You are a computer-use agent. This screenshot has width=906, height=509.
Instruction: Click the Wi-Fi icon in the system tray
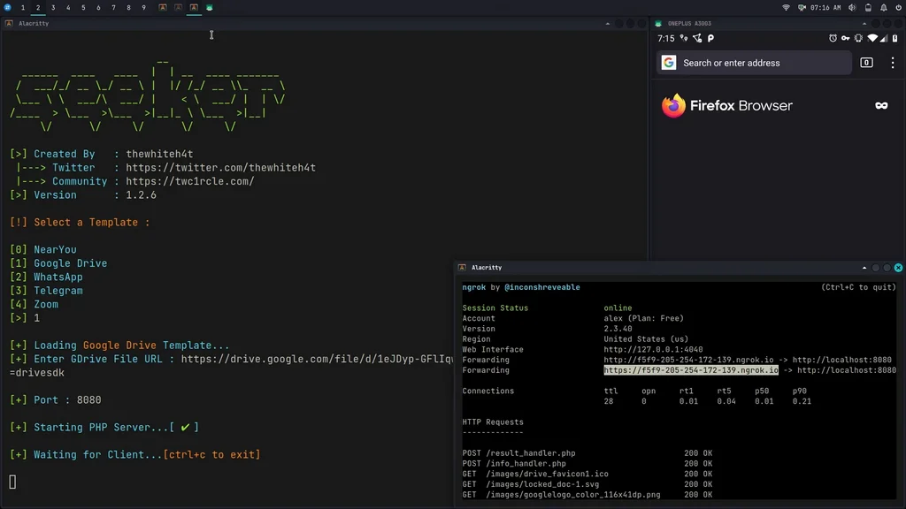[x=786, y=7]
